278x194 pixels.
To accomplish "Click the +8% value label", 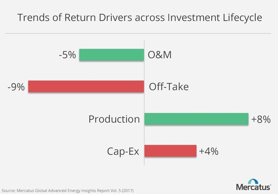I will [x=261, y=119].
